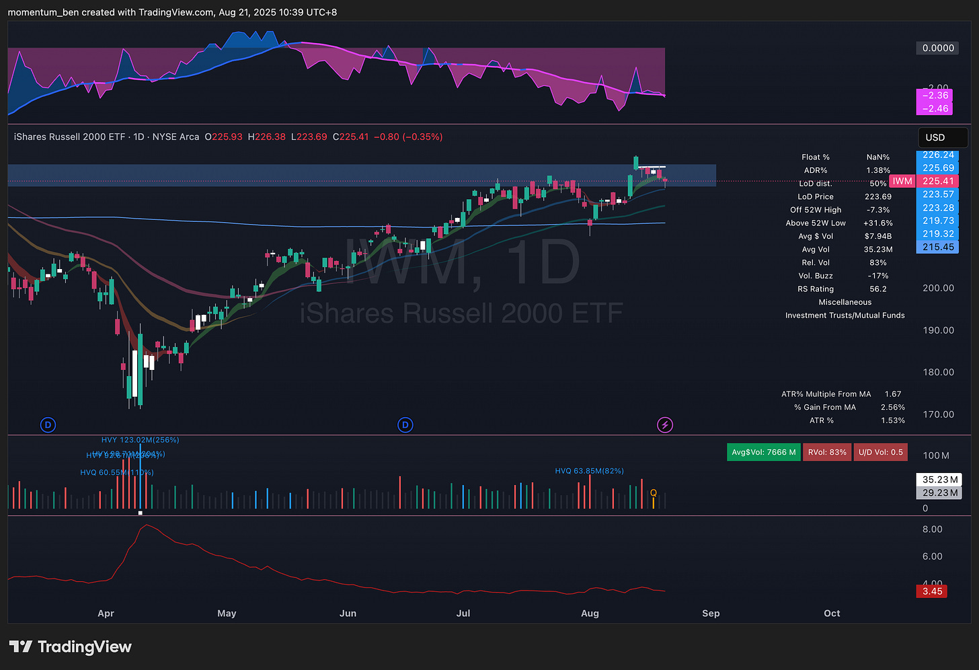Select the 219.32 price scale label
This screenshot has width=979, height=670.
[938, 234]
